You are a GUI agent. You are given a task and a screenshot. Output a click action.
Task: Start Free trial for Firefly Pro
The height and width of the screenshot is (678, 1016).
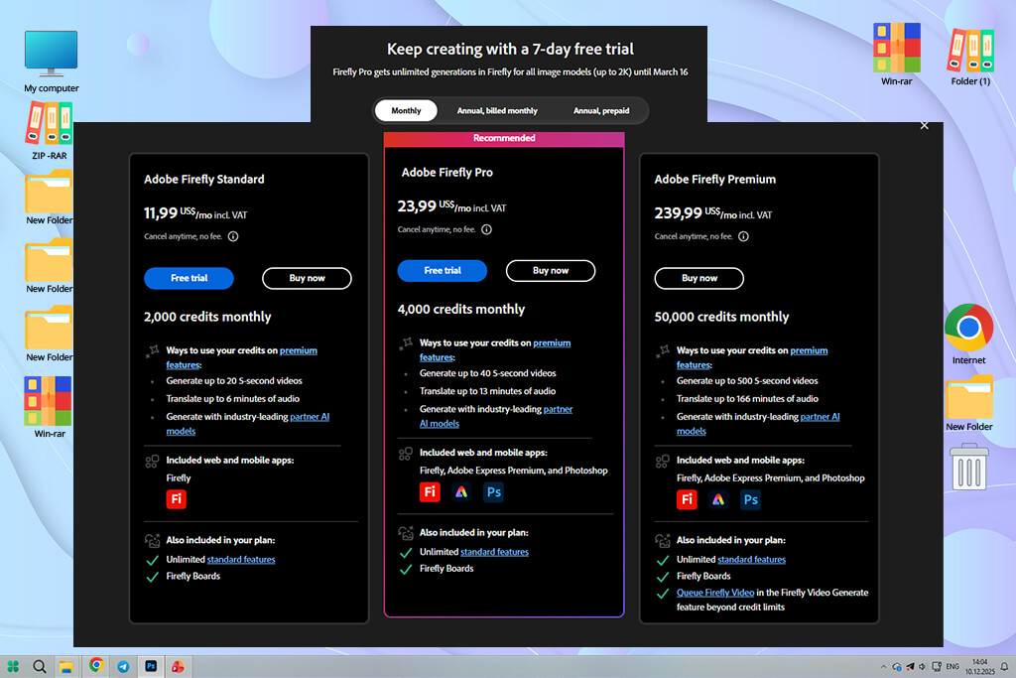click(442, 270)
